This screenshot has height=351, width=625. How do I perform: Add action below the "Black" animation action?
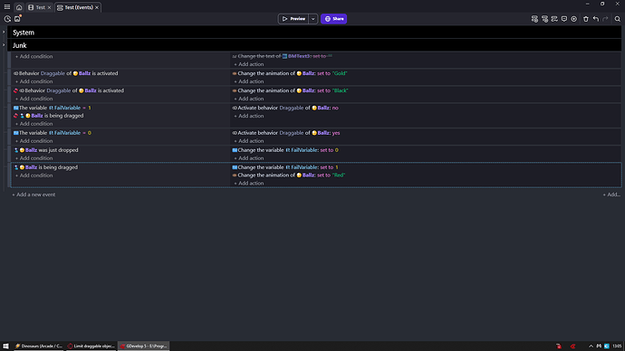[249, 99]
